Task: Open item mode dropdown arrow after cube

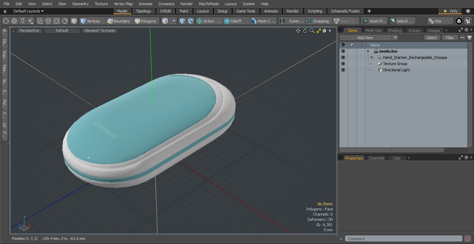Action: point(174,21)
